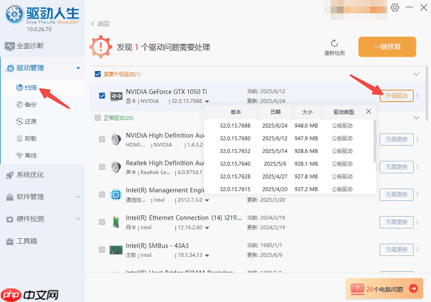Click 无需更新 for NVIDIA HD Audio
The image size is (431, 302).
click(x=397, y=139)
